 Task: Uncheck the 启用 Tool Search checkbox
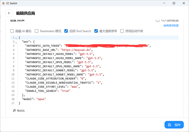(x=66, y=31)
